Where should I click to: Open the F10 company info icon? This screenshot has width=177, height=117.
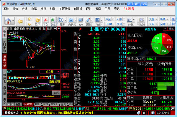pyautogui.click(x=81, y=20)
